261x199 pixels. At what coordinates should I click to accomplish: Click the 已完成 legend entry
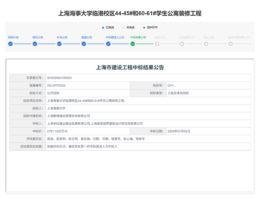tap(108, 27)
